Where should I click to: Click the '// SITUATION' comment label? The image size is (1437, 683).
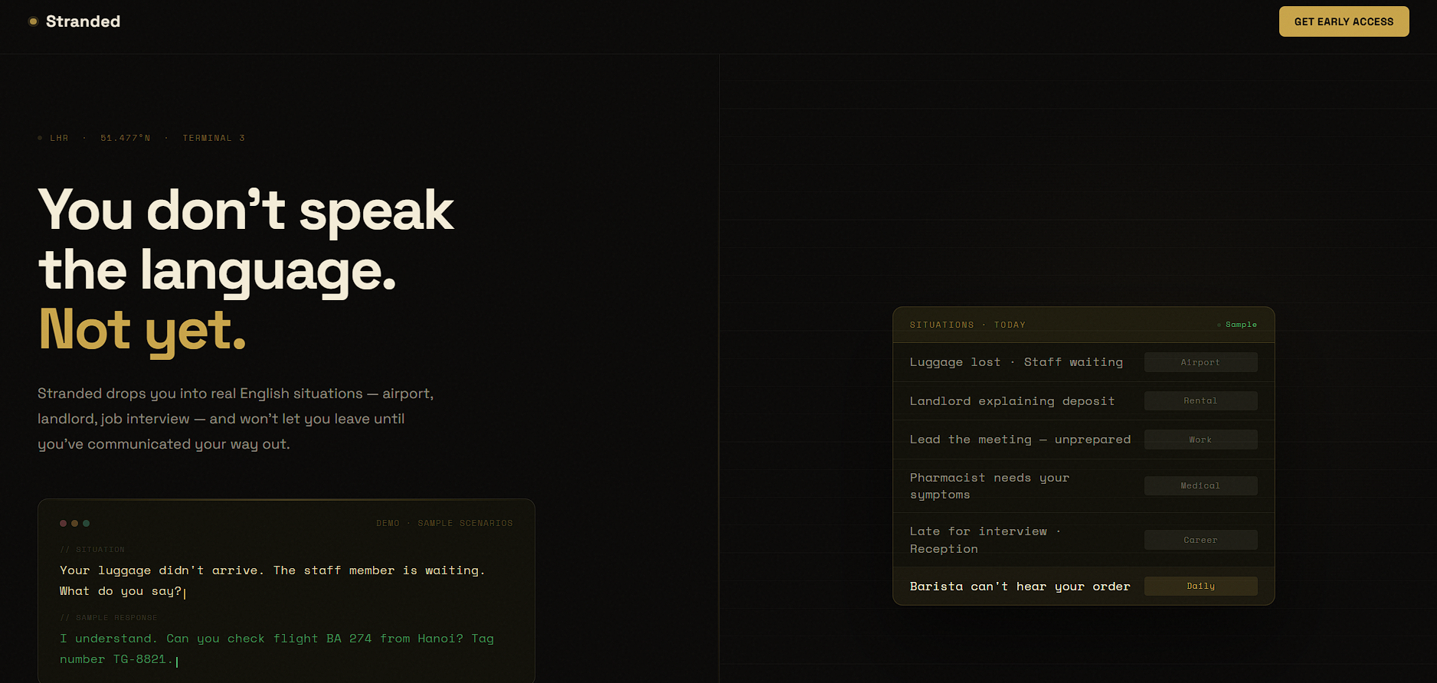[92, 549]
